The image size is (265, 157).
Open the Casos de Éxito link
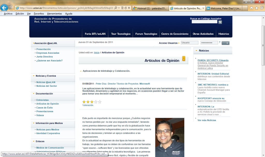45,108
